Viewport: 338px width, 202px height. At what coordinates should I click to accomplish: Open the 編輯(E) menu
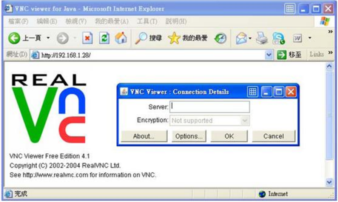[x=47, y=21]
